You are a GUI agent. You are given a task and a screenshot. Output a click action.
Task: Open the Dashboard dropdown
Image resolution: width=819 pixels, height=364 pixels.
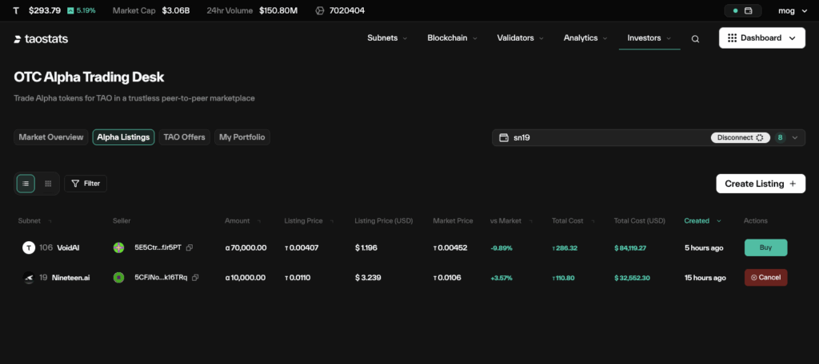click(x=761, y=38)
